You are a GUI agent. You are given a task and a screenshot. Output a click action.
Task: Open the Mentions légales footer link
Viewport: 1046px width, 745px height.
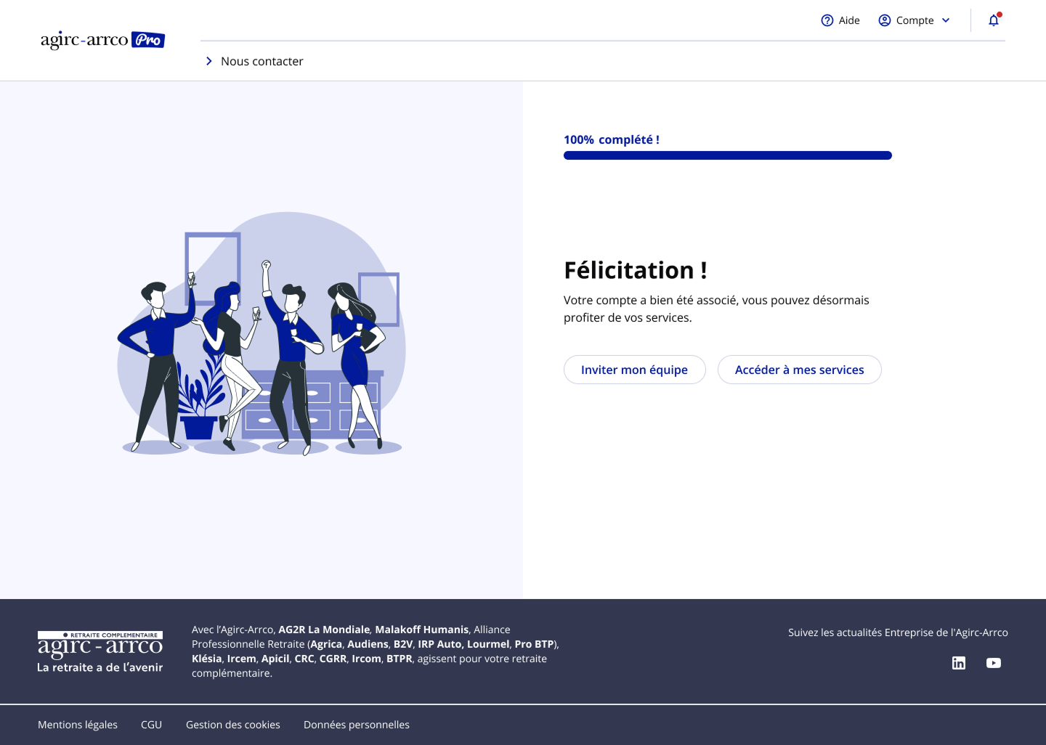tap(78, 725)
